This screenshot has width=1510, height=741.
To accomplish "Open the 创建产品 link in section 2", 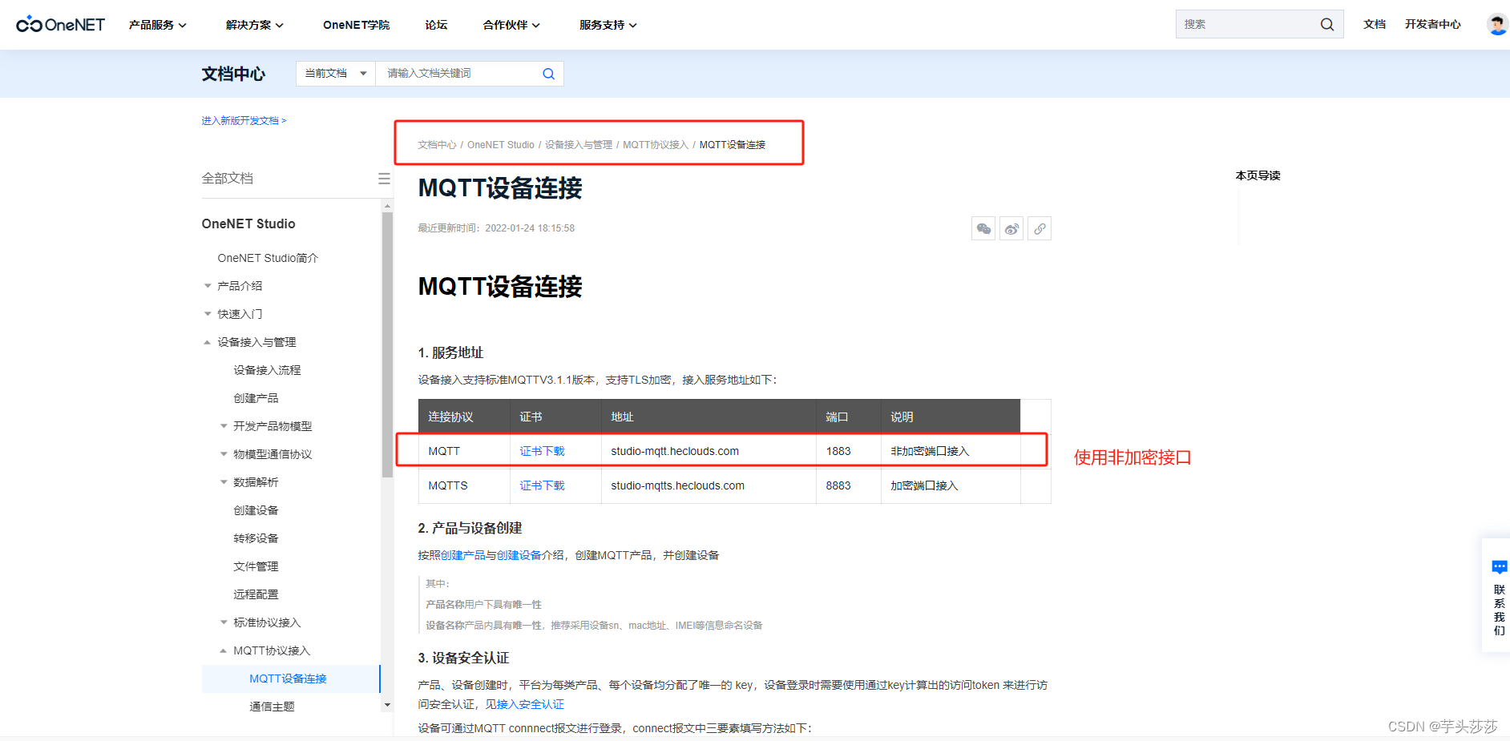I will click(463, 555).
